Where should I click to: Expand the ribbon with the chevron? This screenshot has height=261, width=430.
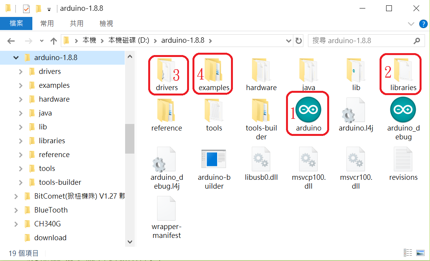[x=411, y=24]
